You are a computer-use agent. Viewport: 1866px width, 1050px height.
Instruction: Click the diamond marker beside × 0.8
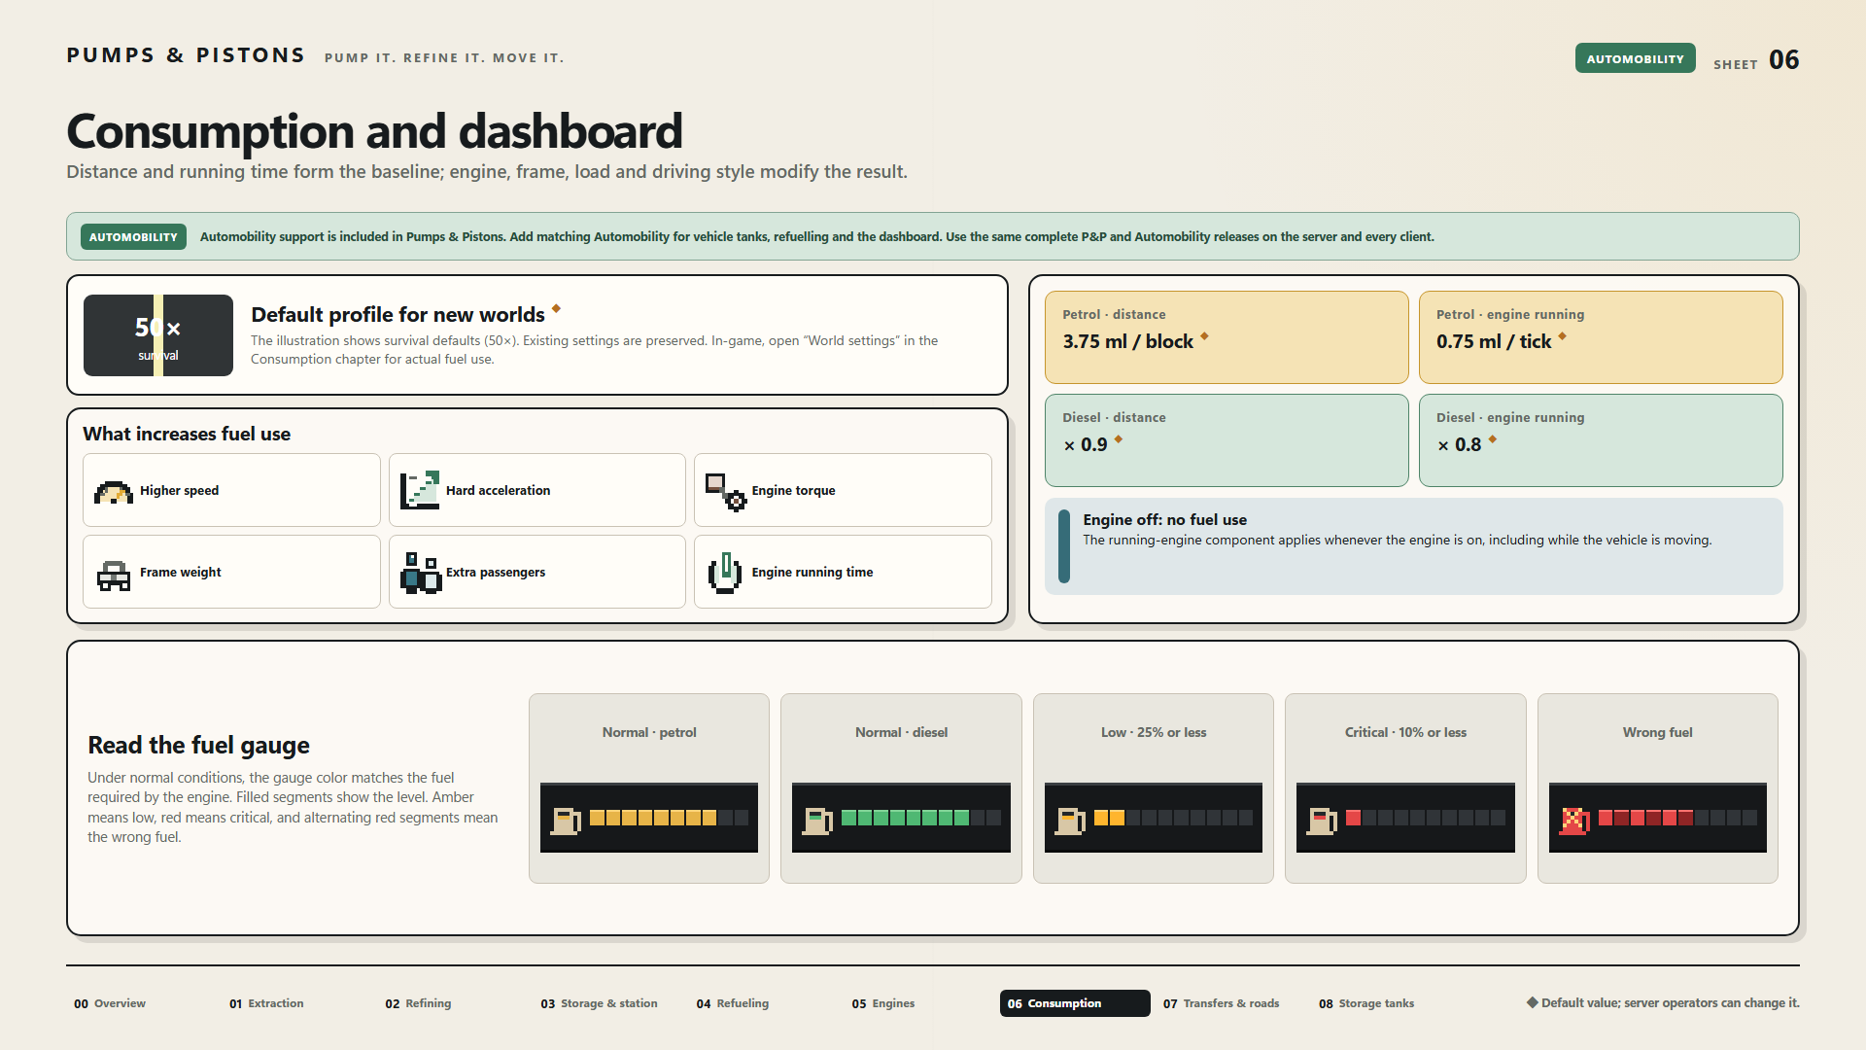(x=1493, y=439)
